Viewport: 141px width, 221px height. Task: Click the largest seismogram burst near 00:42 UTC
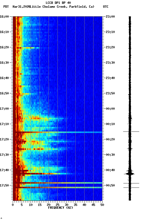point(130,174)
